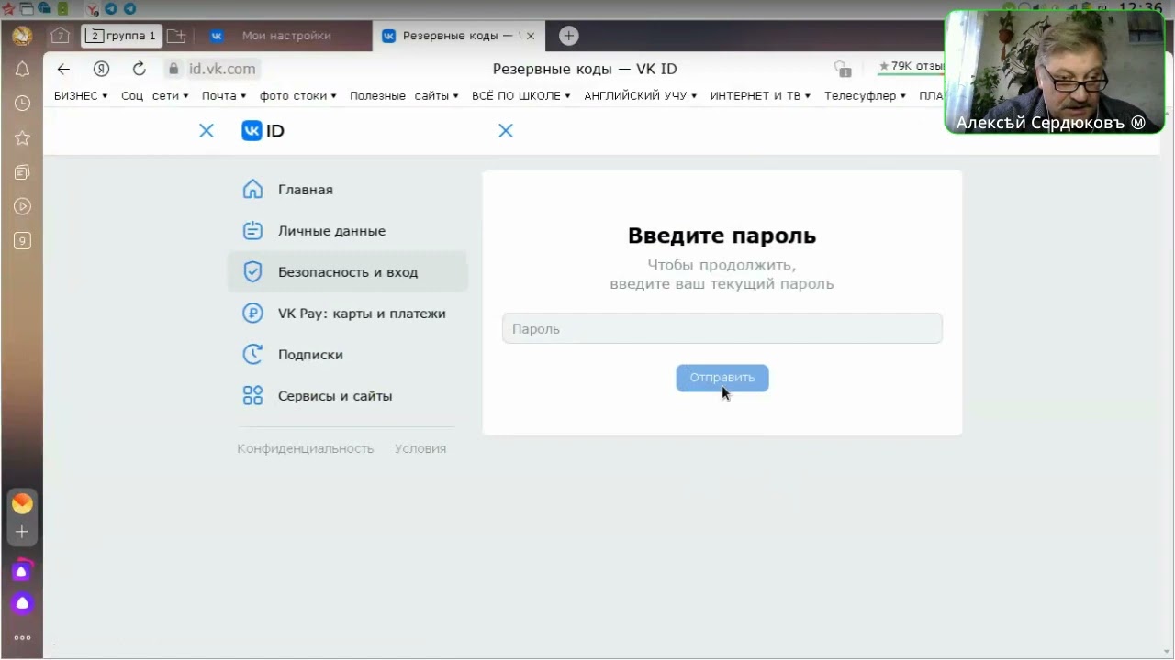Open video play icon in sidebar
The width and height of the screenshot is (1175, 660).
(x=22, y=207)
